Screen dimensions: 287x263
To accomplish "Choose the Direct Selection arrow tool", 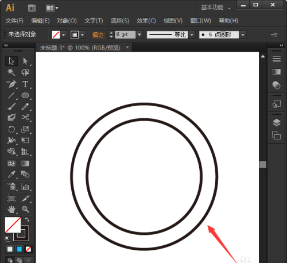I will [25, 61].
